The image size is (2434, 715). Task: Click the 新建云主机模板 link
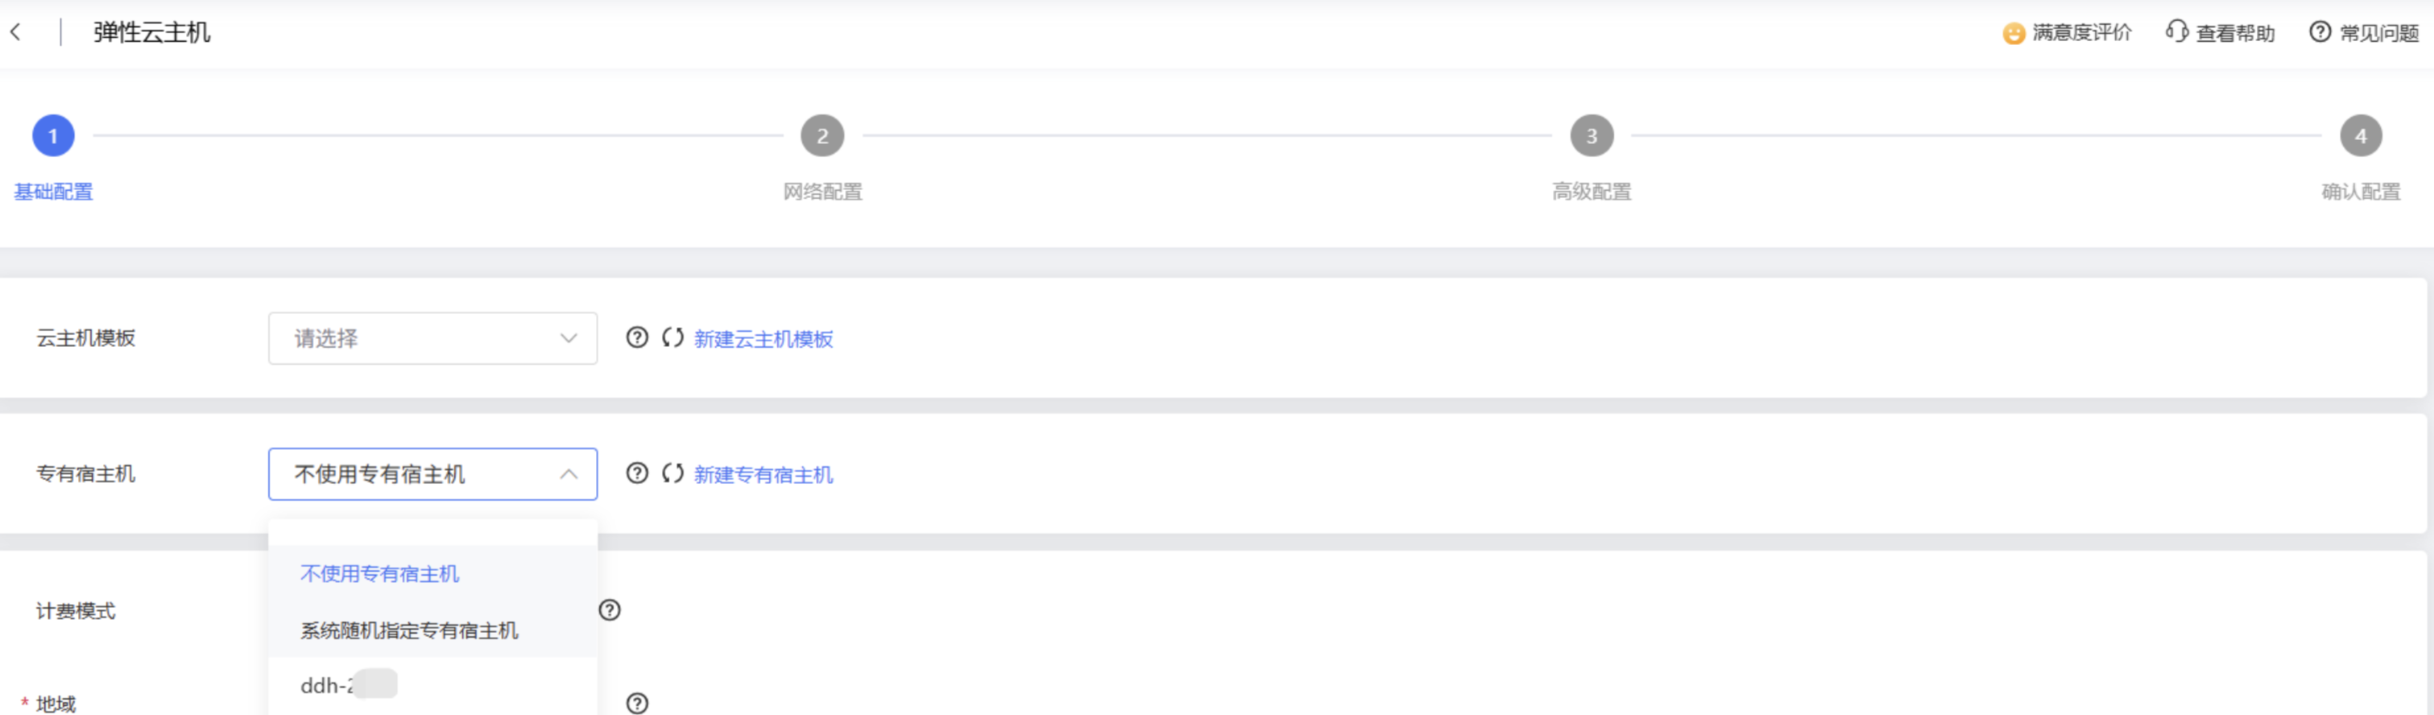(x=764, y=339)
